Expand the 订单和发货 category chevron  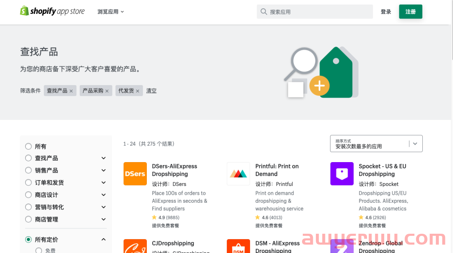coord(104,183)
